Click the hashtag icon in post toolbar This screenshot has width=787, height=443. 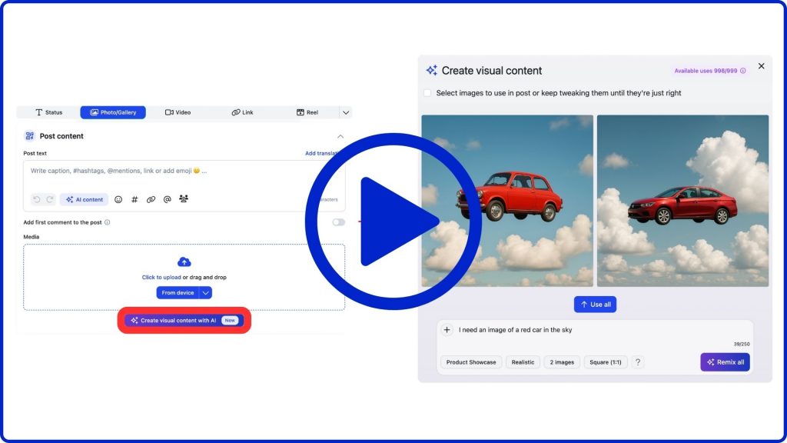134,199
